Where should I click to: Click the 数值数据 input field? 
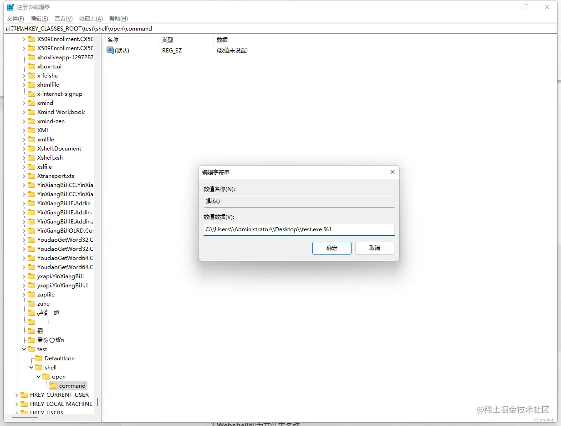(x=299, y=229)
